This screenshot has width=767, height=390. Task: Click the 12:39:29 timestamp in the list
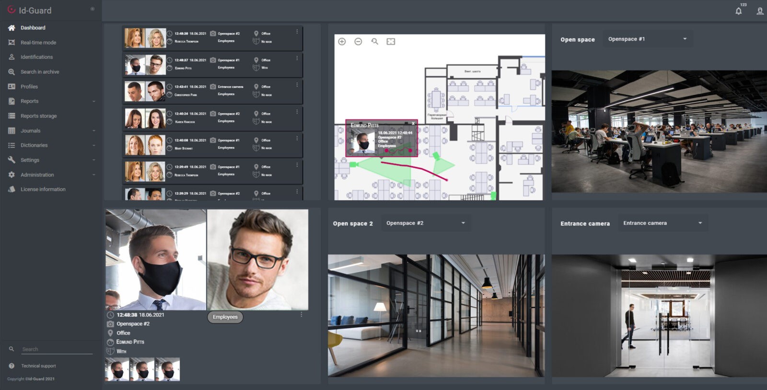click(181, 194)
